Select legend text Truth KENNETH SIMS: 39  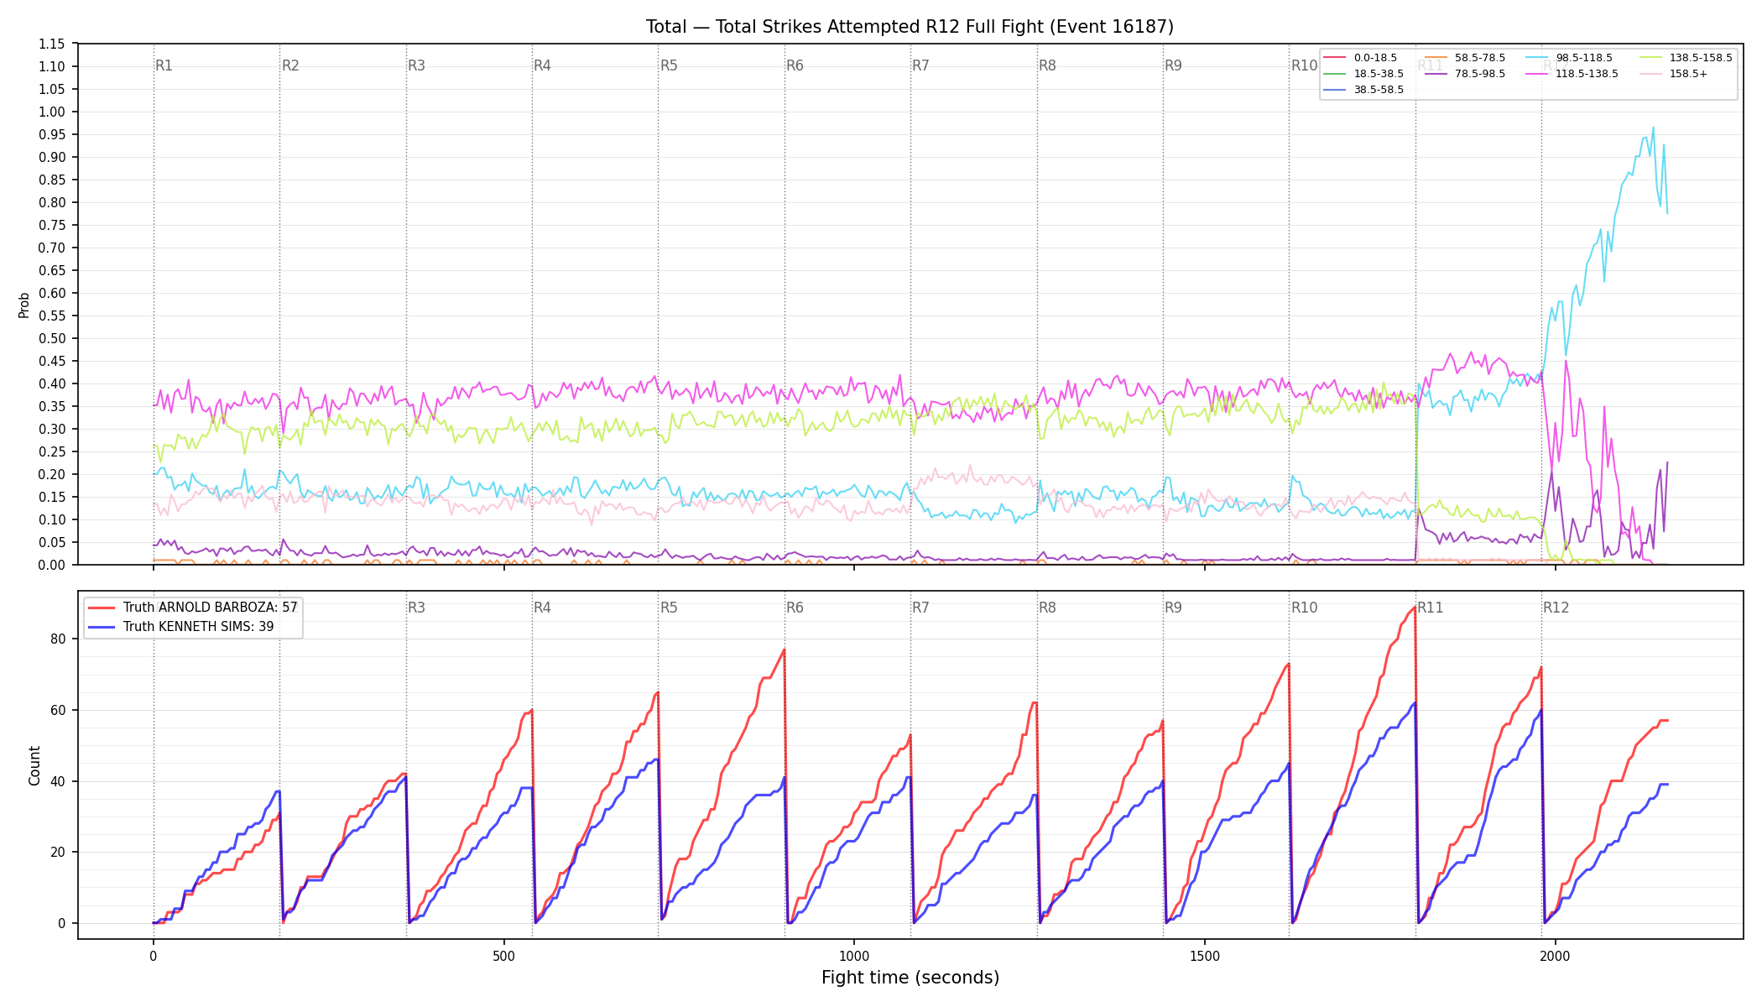coord(198,627)
